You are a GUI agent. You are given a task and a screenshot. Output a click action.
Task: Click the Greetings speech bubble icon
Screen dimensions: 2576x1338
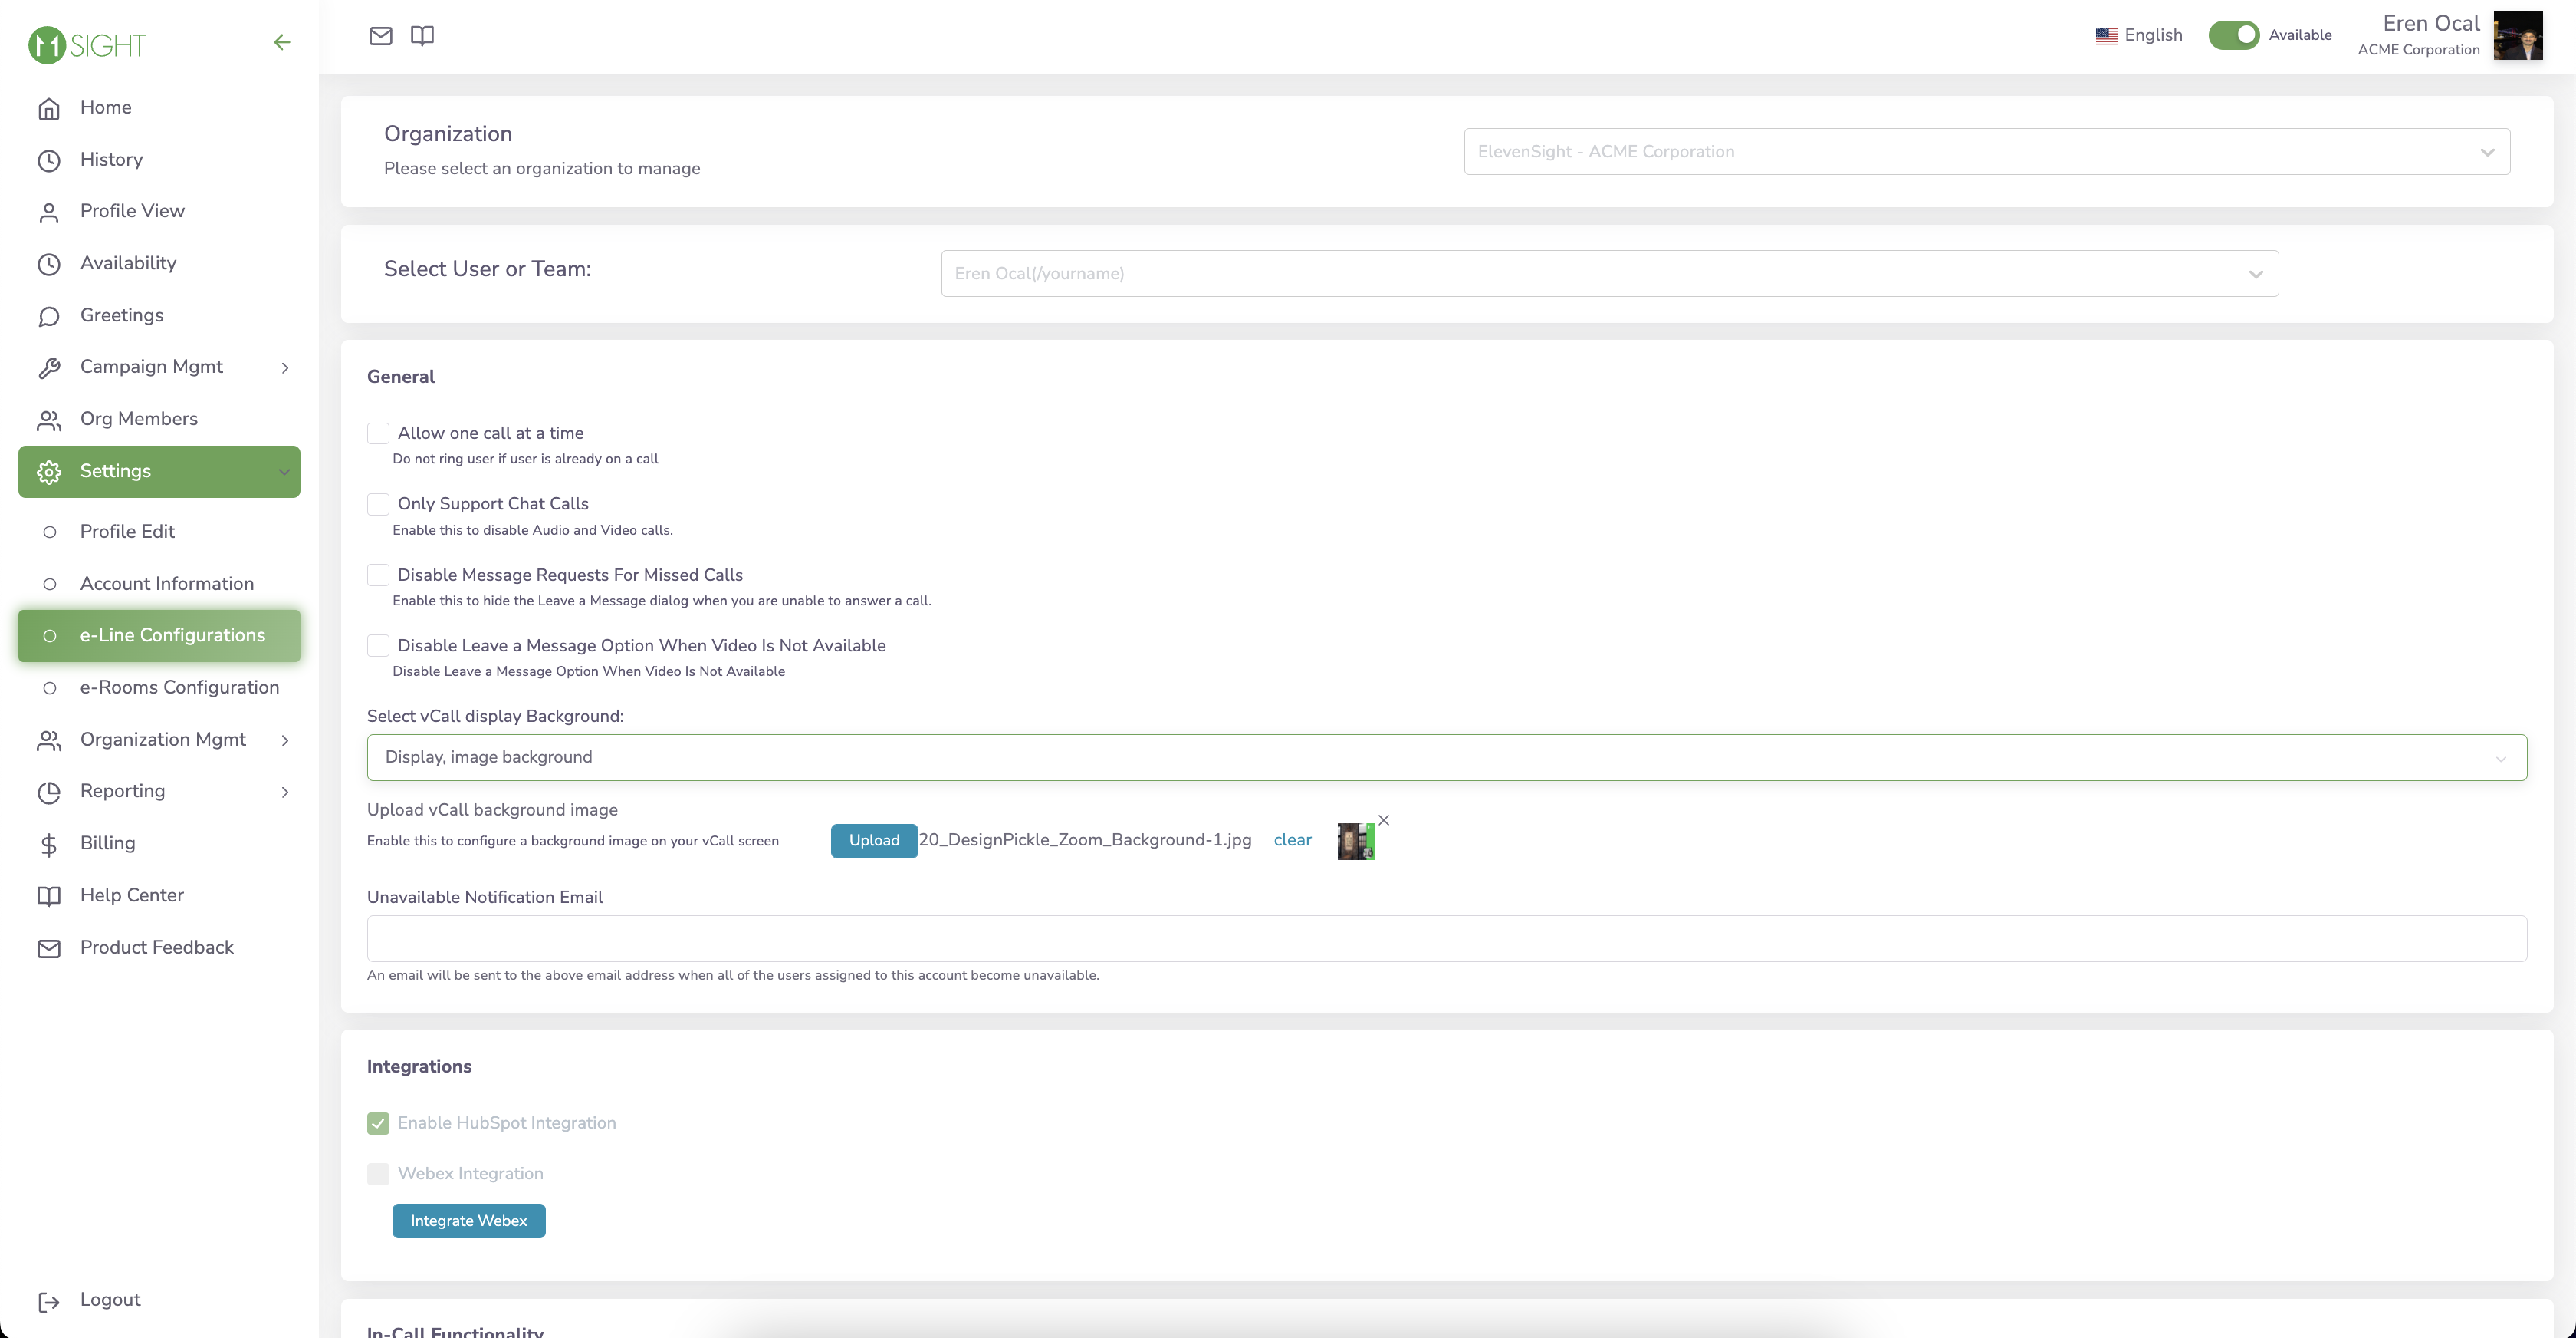point(49,316)
